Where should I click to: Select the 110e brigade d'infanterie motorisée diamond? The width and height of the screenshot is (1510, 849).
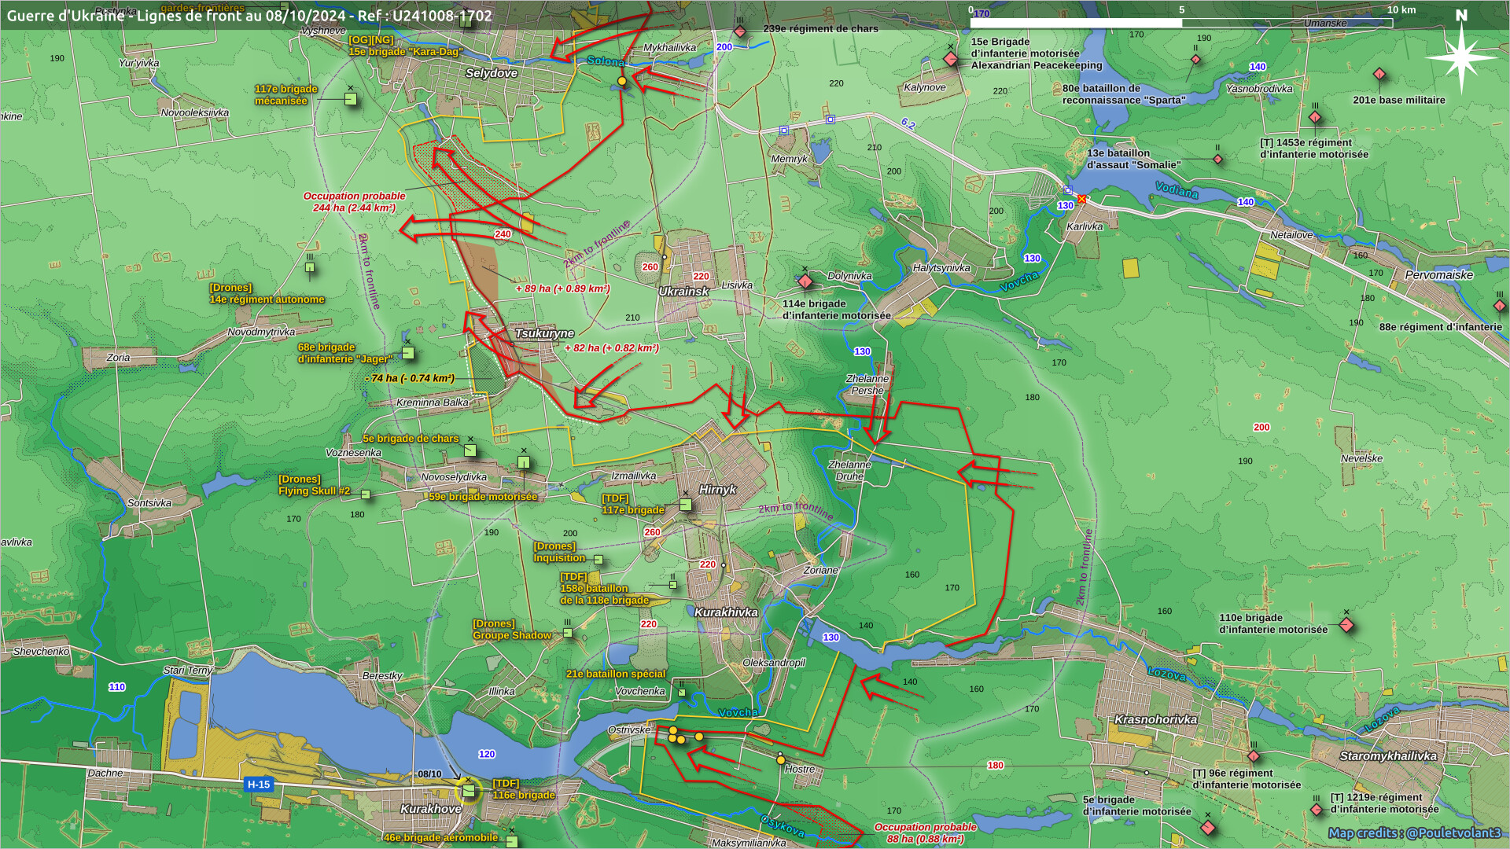point(1346,626)
